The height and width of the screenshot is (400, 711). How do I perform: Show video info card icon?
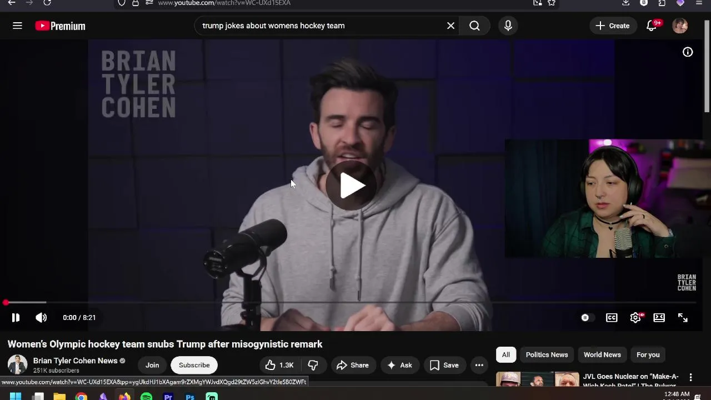tap(688, 52)
